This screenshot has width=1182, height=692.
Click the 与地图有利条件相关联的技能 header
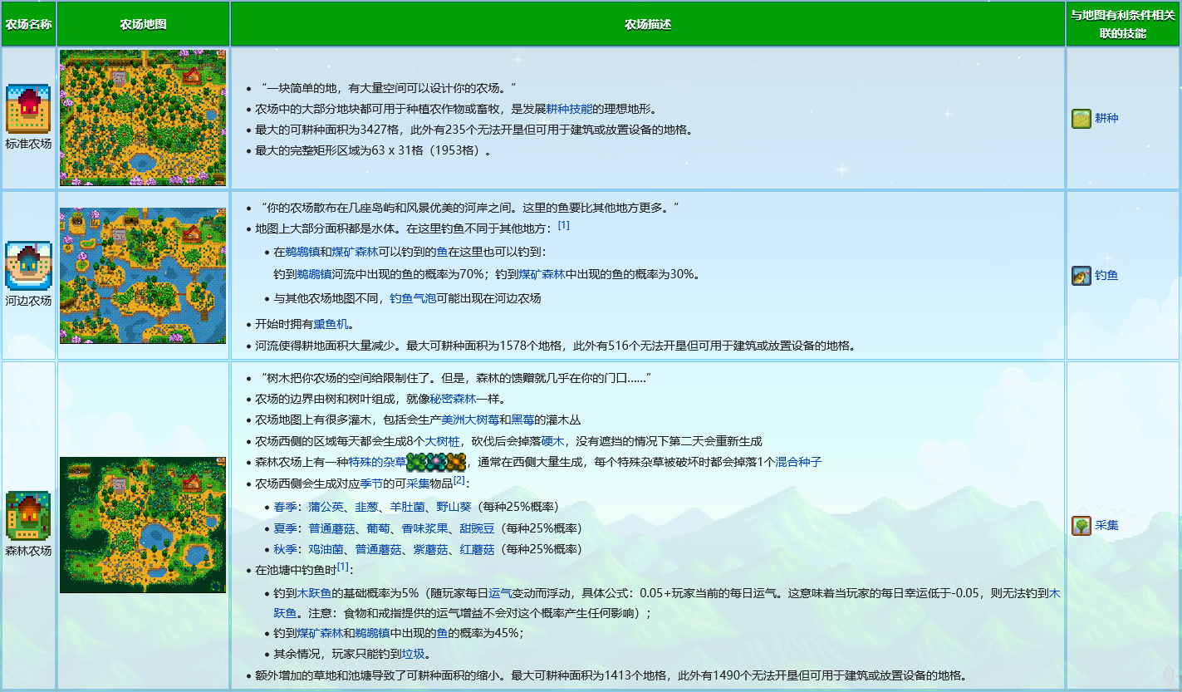1123,24
